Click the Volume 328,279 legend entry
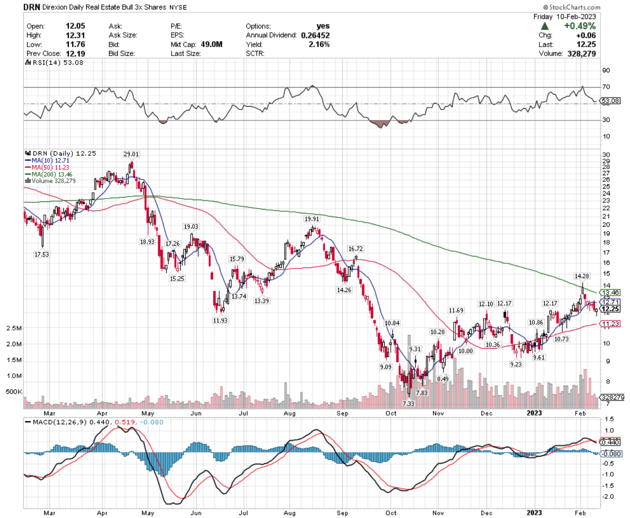Viewport: 630px width, 518px height. click(x=50, y=181)
